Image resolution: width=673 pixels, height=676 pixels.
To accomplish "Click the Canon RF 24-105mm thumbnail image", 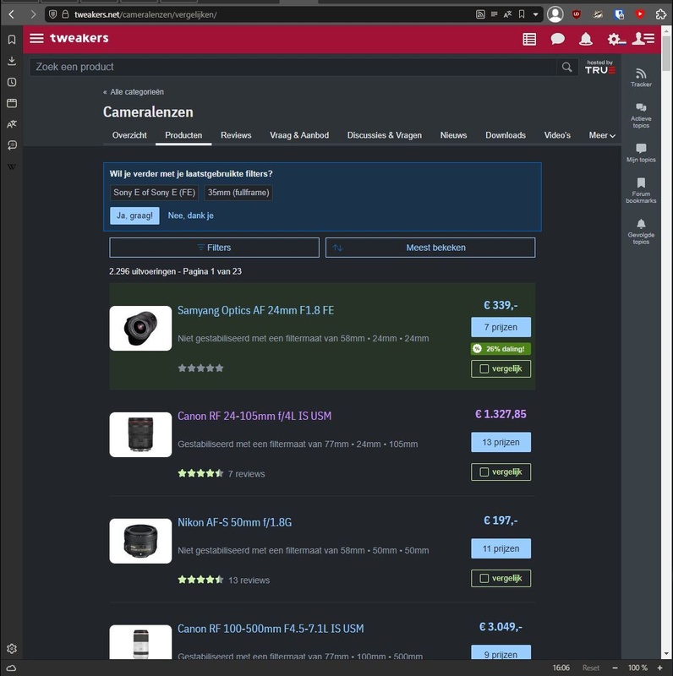I will pyautogui.click(x=140, y=434).
